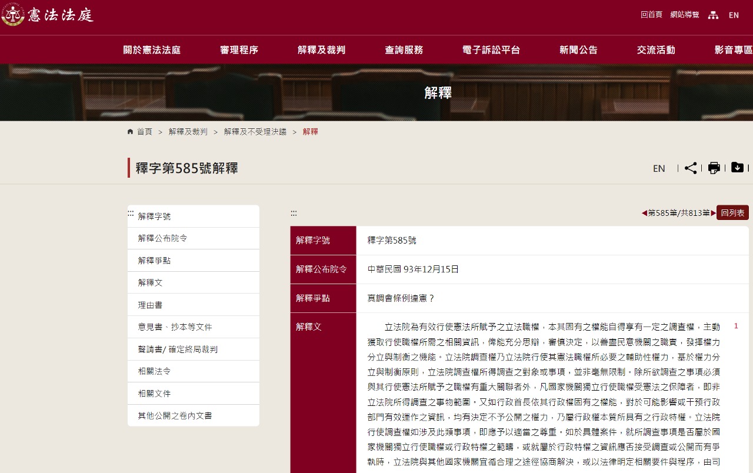Jump to 解釋公布院令 in sidebar

pos(194,238)
